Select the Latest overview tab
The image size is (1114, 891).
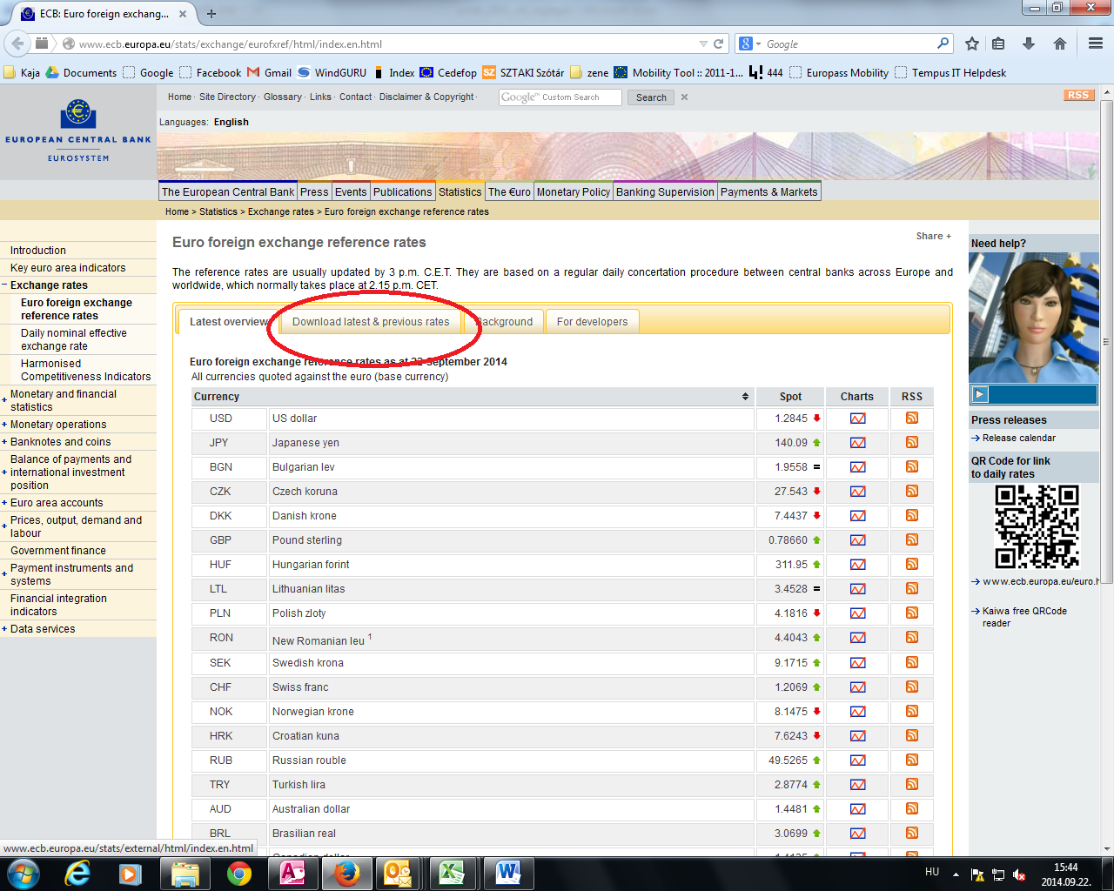tap(228, 322)
